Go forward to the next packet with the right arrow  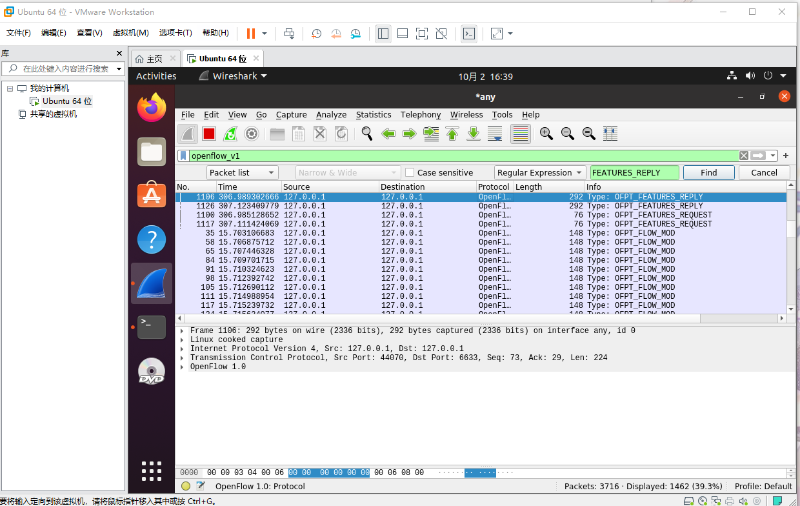pos(410,134)
